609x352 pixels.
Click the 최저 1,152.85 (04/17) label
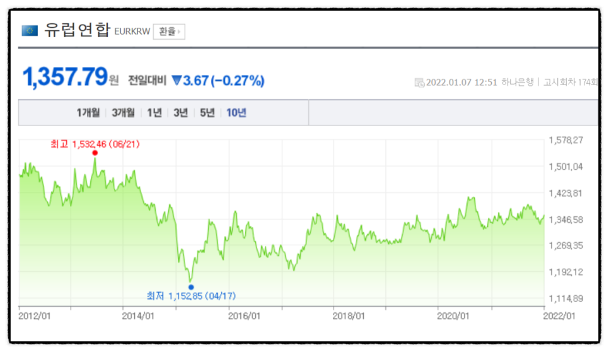point(191,296)
